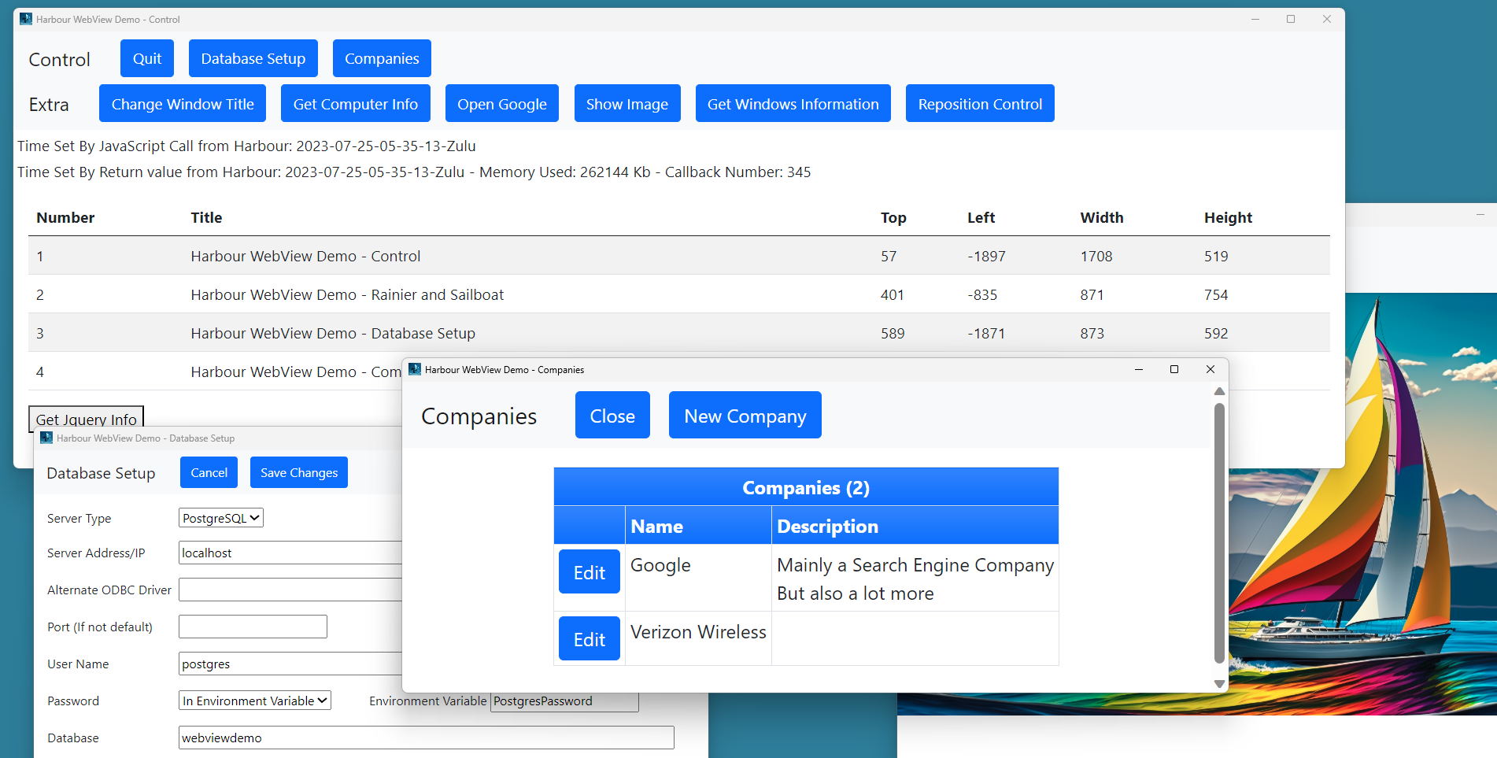Screen dimensions: 1497x758
Task: Minimize the Companies window
Action: (x=1138, y=369)
